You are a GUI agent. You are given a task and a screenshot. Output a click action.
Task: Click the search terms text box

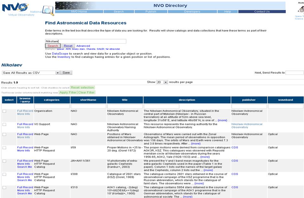[x=85, y=41]
